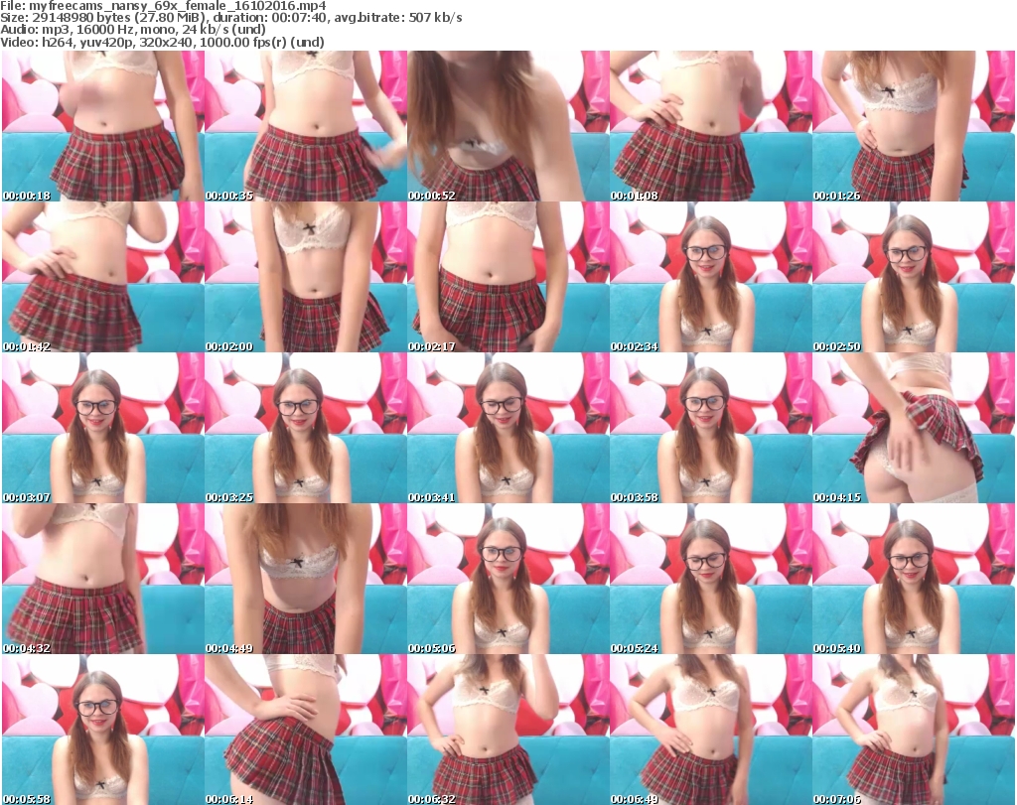Image resolution: width=1017 pixels, height=805 pixels.
Task: Open the thumbnail labeled 00:03:07
Action: click(x=102, y=428)
